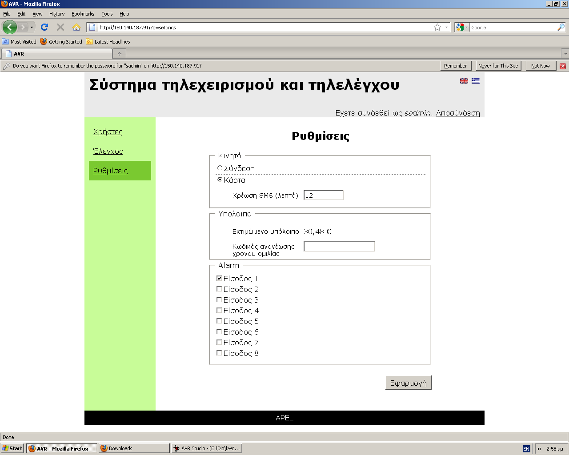Viewport: 569px width, 455px height.
Task: Open the URL history dropdown arrow
Action: tap(446, 27)
